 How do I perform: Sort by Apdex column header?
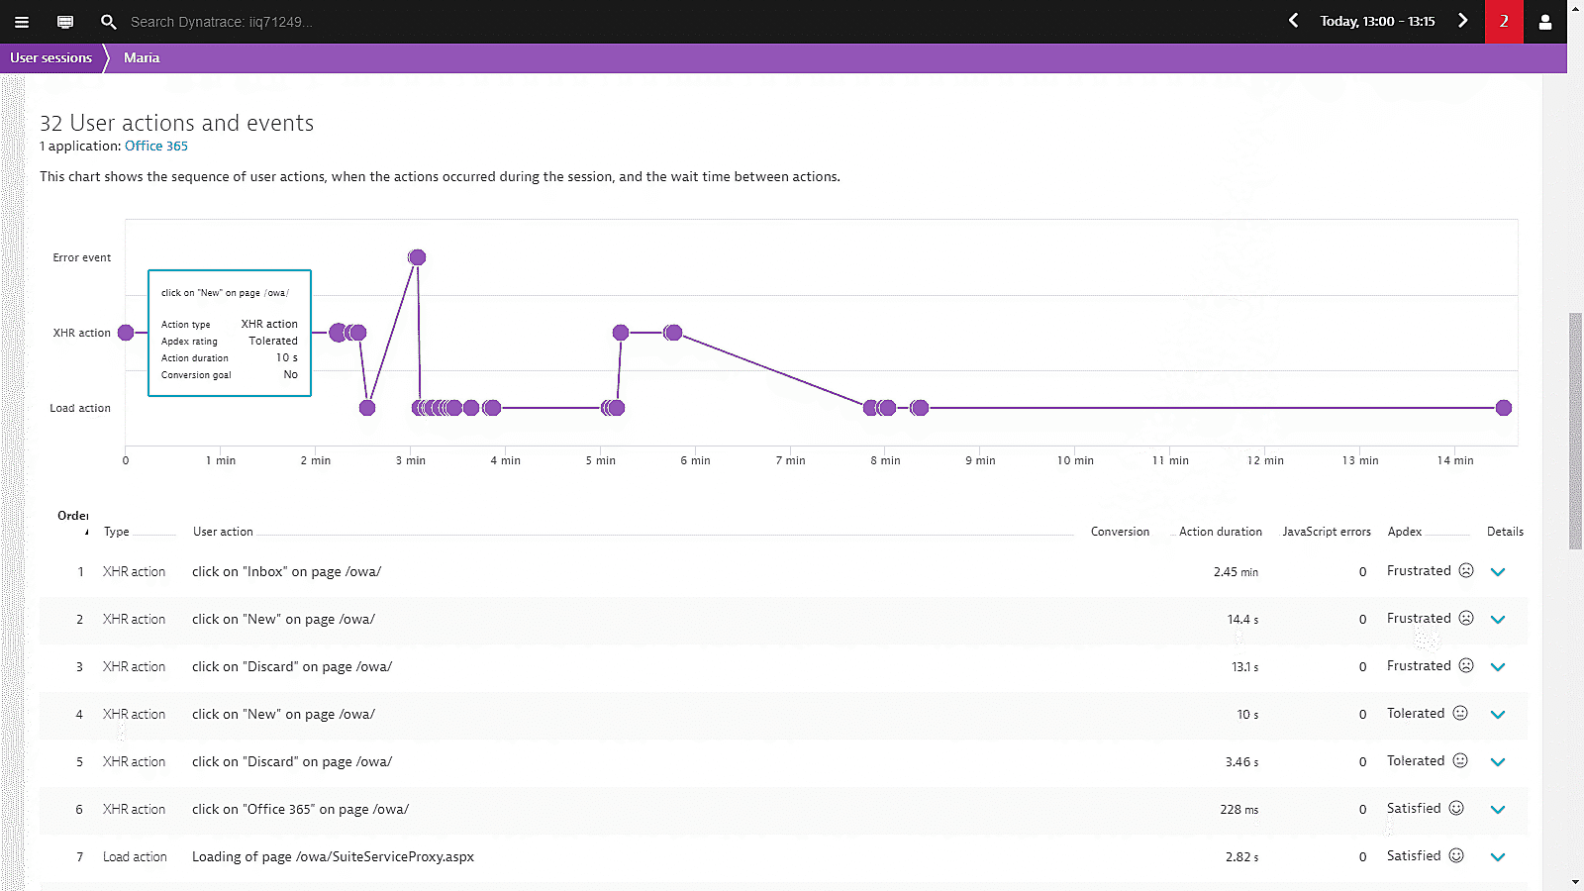pyautogui.click(x=1405, y=532)
